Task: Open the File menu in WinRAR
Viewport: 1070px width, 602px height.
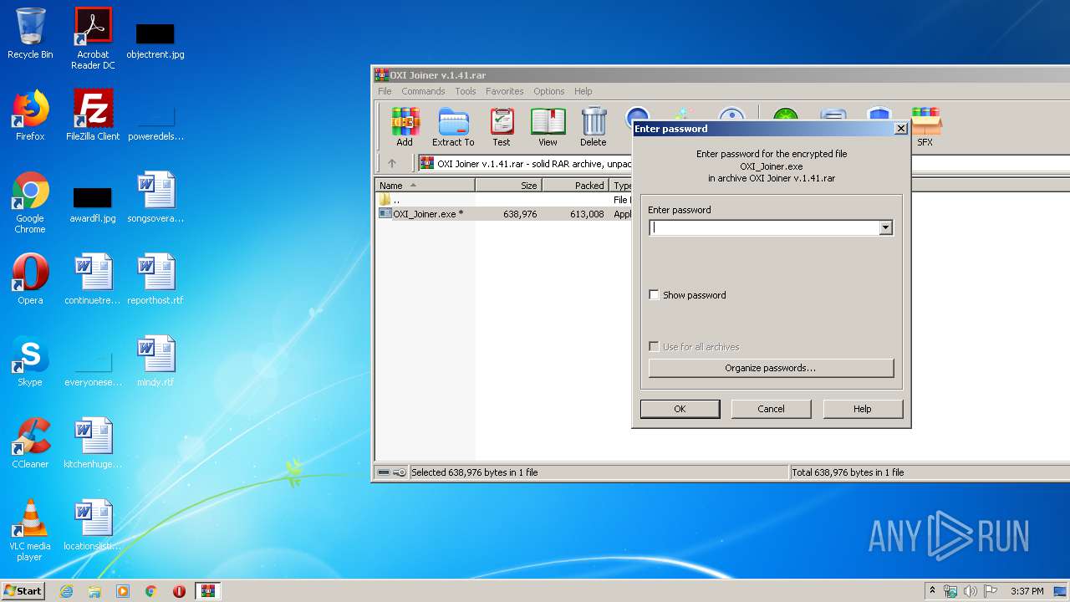Action: [x=385, y=91]
